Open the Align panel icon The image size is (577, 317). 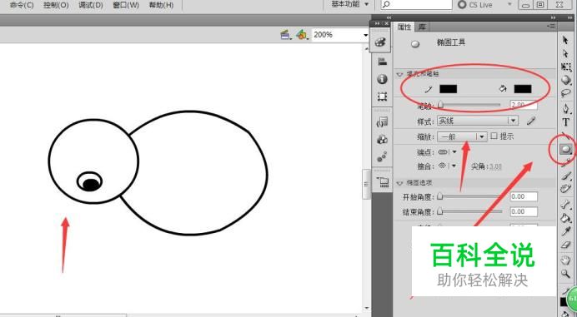(383, 62)
